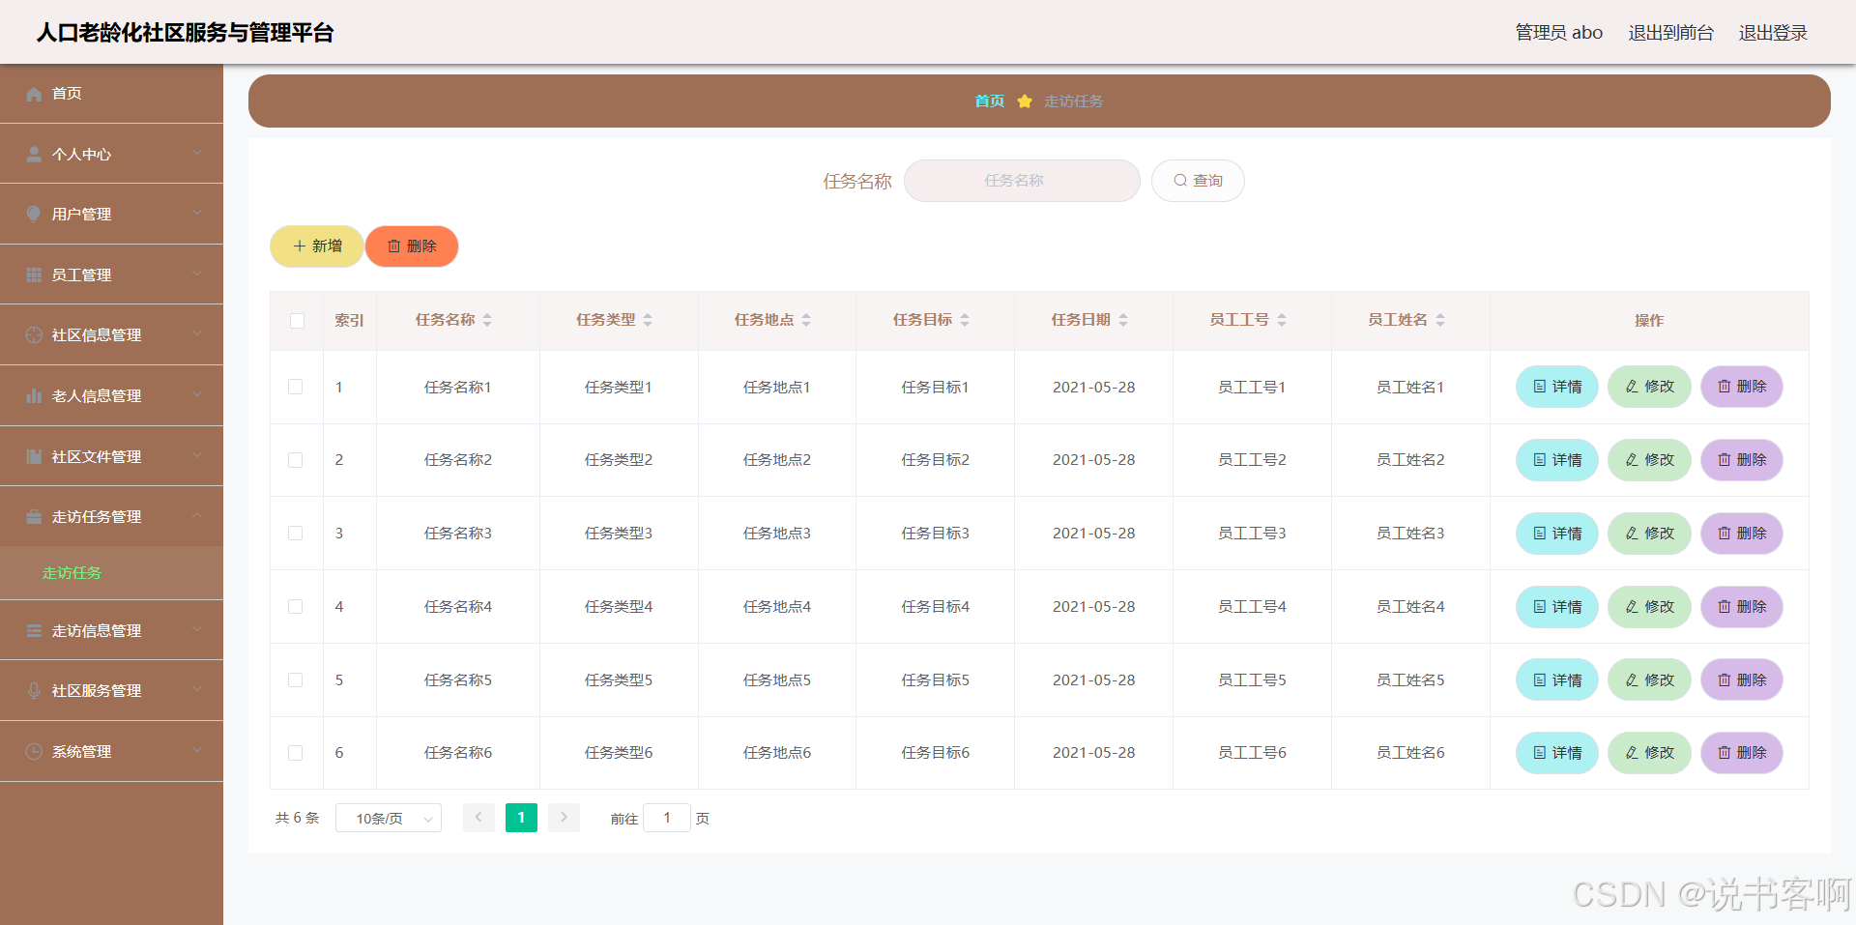Image resolution: width=1856 pixels, height=925 pixels.
Task: Expand the 老人信息管理 menu chevron
Action: point(197,394)
